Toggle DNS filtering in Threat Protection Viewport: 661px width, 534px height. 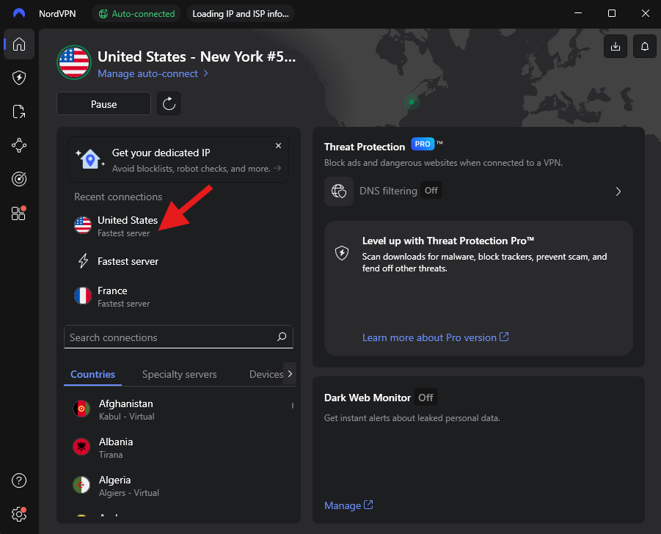coord(431,190)
